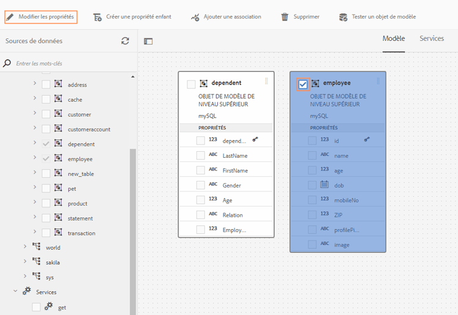Check the dependent model object checkbox
Viewport: 458px width, 315px height.
tap(191, 85)
